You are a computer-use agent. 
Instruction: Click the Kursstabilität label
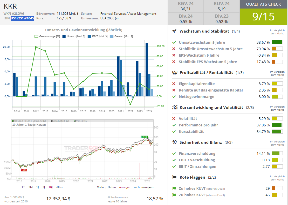coord(191,132)
